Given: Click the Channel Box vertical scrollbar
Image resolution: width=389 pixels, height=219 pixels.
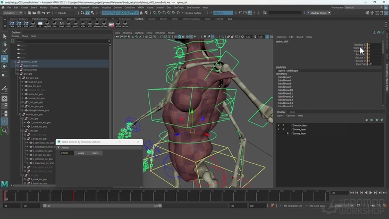Looking at the screenshot, I should (383, 48).
